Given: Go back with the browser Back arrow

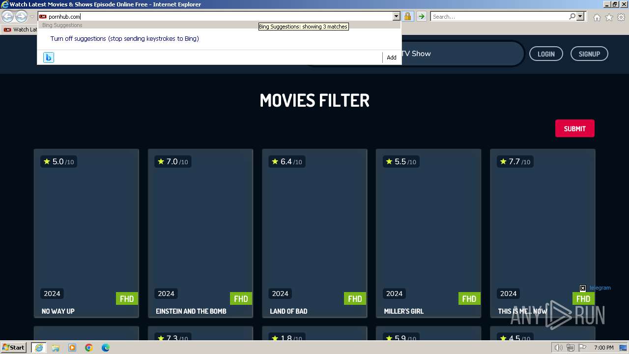Looking at the screenshot, I should click(8, 17).
